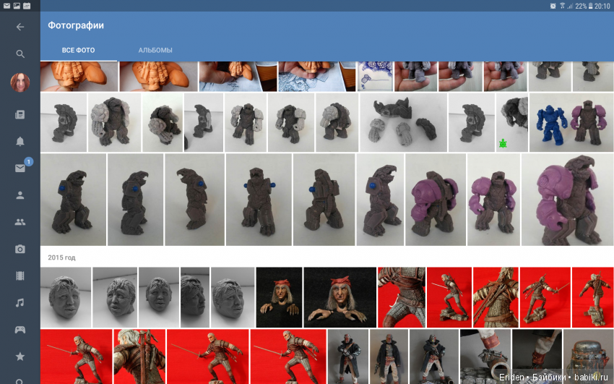Open bookmarks with the star icon
614x384 pixels.
tap(20, 356)
